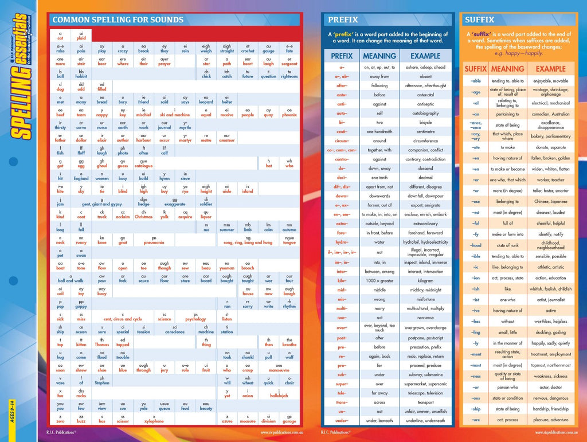Click the word 'catalogue' in the spelling chart
587x442 pixels.
[143, 166]
